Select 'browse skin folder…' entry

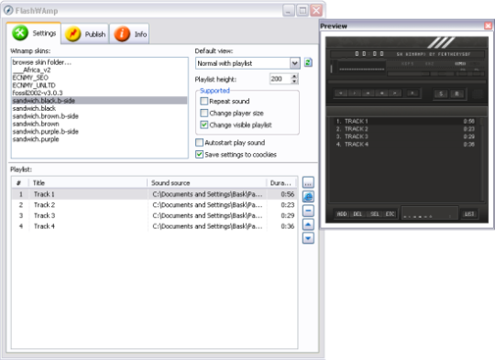click(x=99, y=62)
